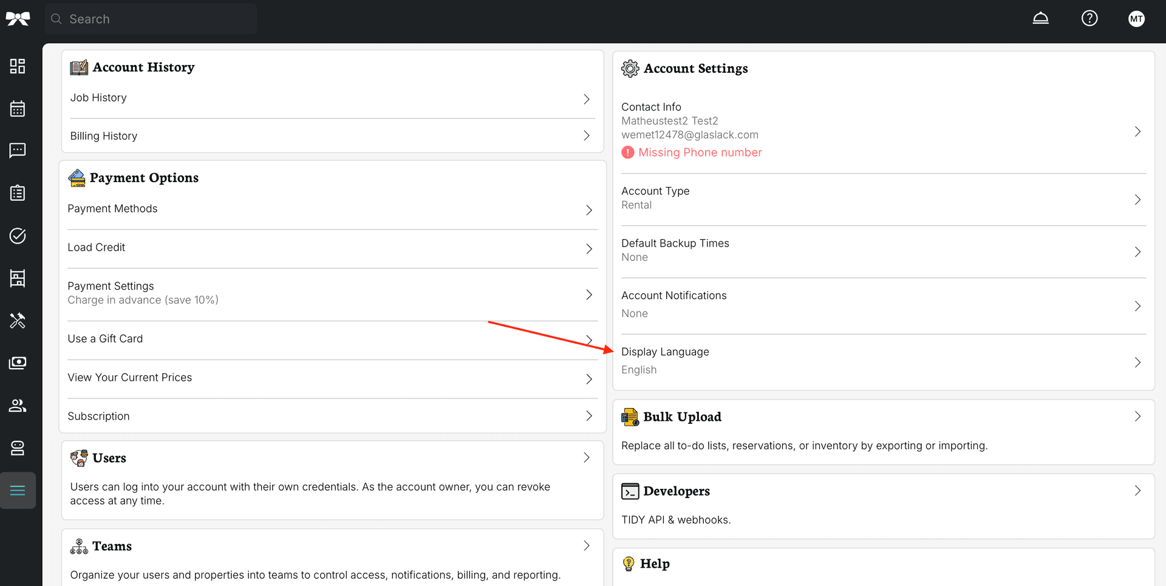
Task: Click the notification bell icon
Action: 1040,18
